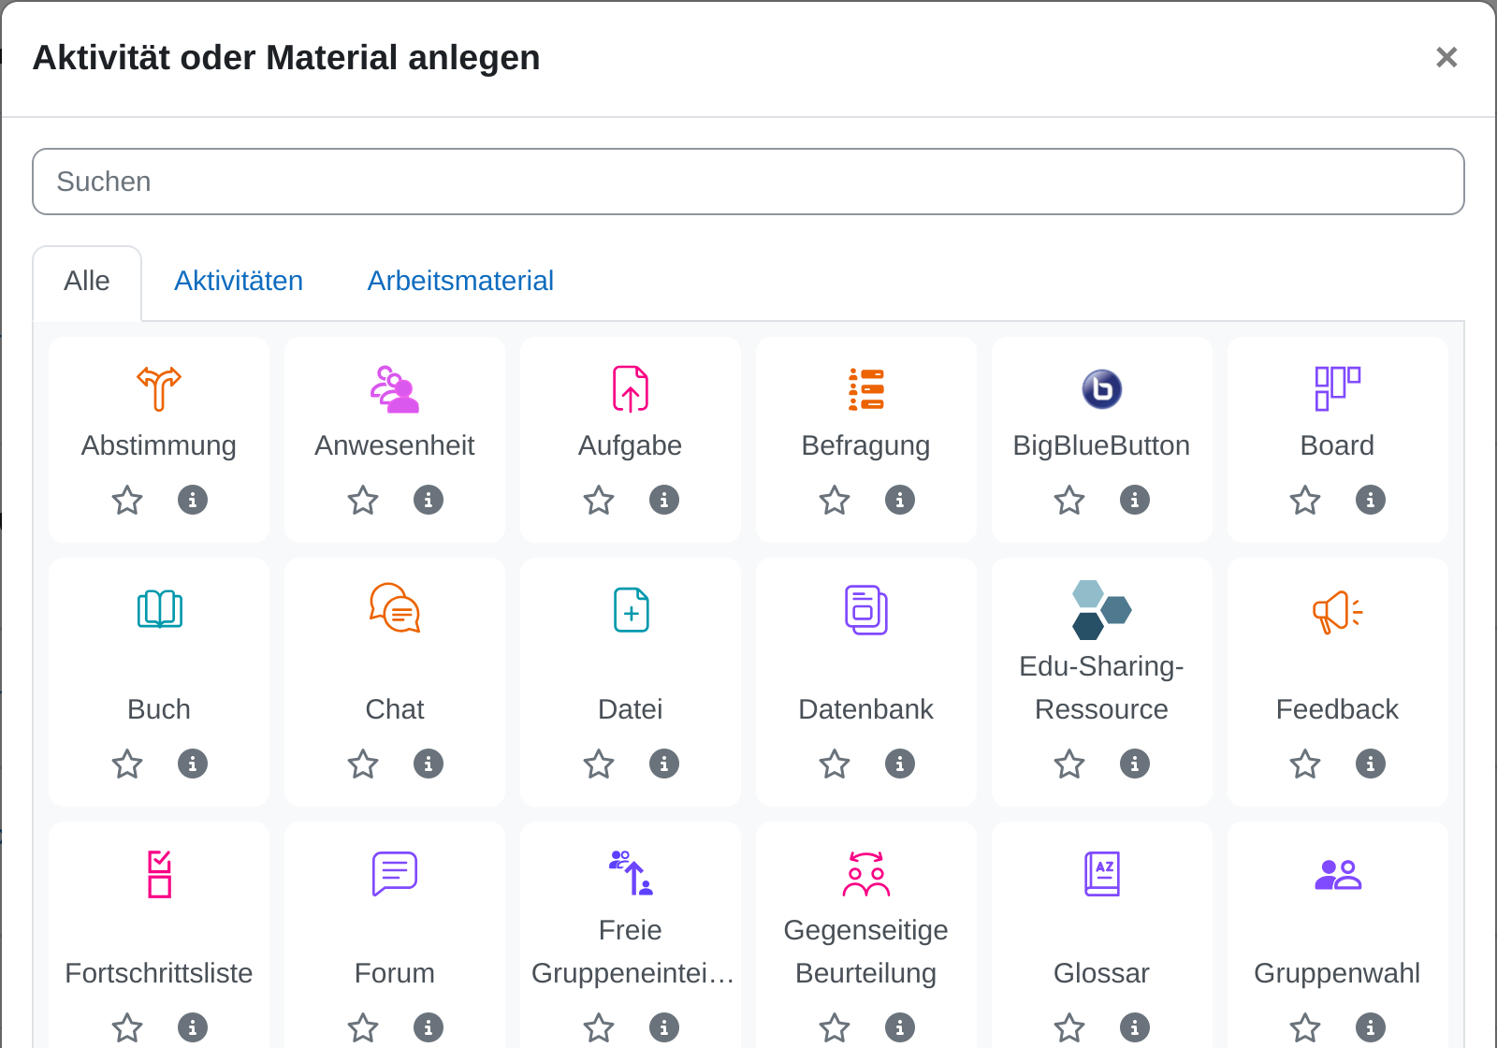Choose the Buch book icon

click(159, 610)
